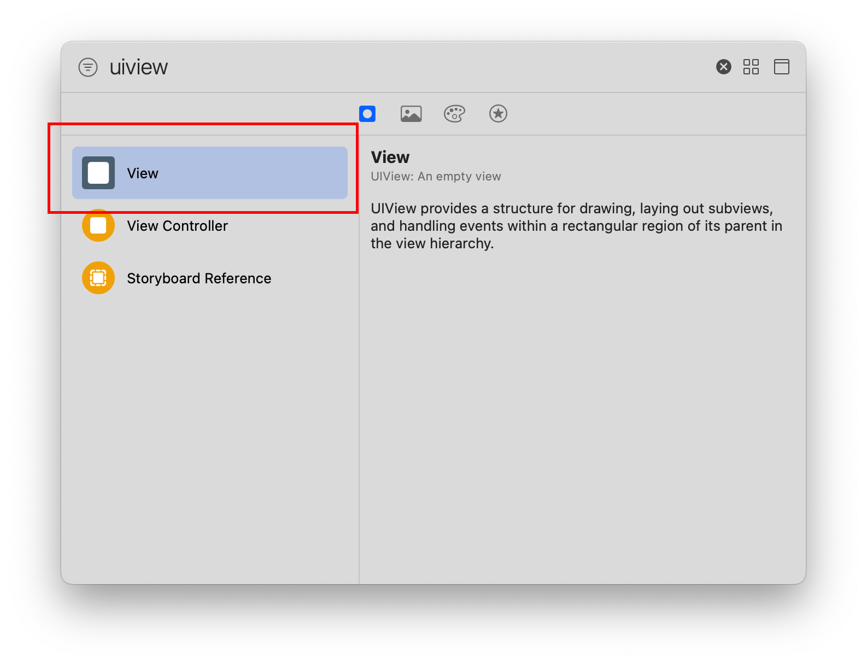Select the View Controller item
Screen dimensions: 867x665
[x=210, y=225]
